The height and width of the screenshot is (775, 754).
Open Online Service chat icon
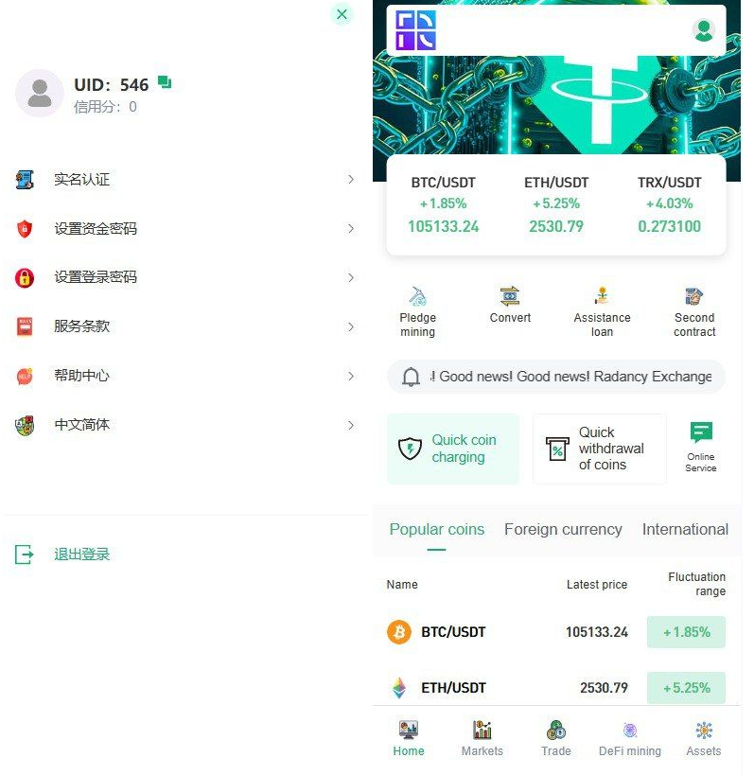[701, 432]
